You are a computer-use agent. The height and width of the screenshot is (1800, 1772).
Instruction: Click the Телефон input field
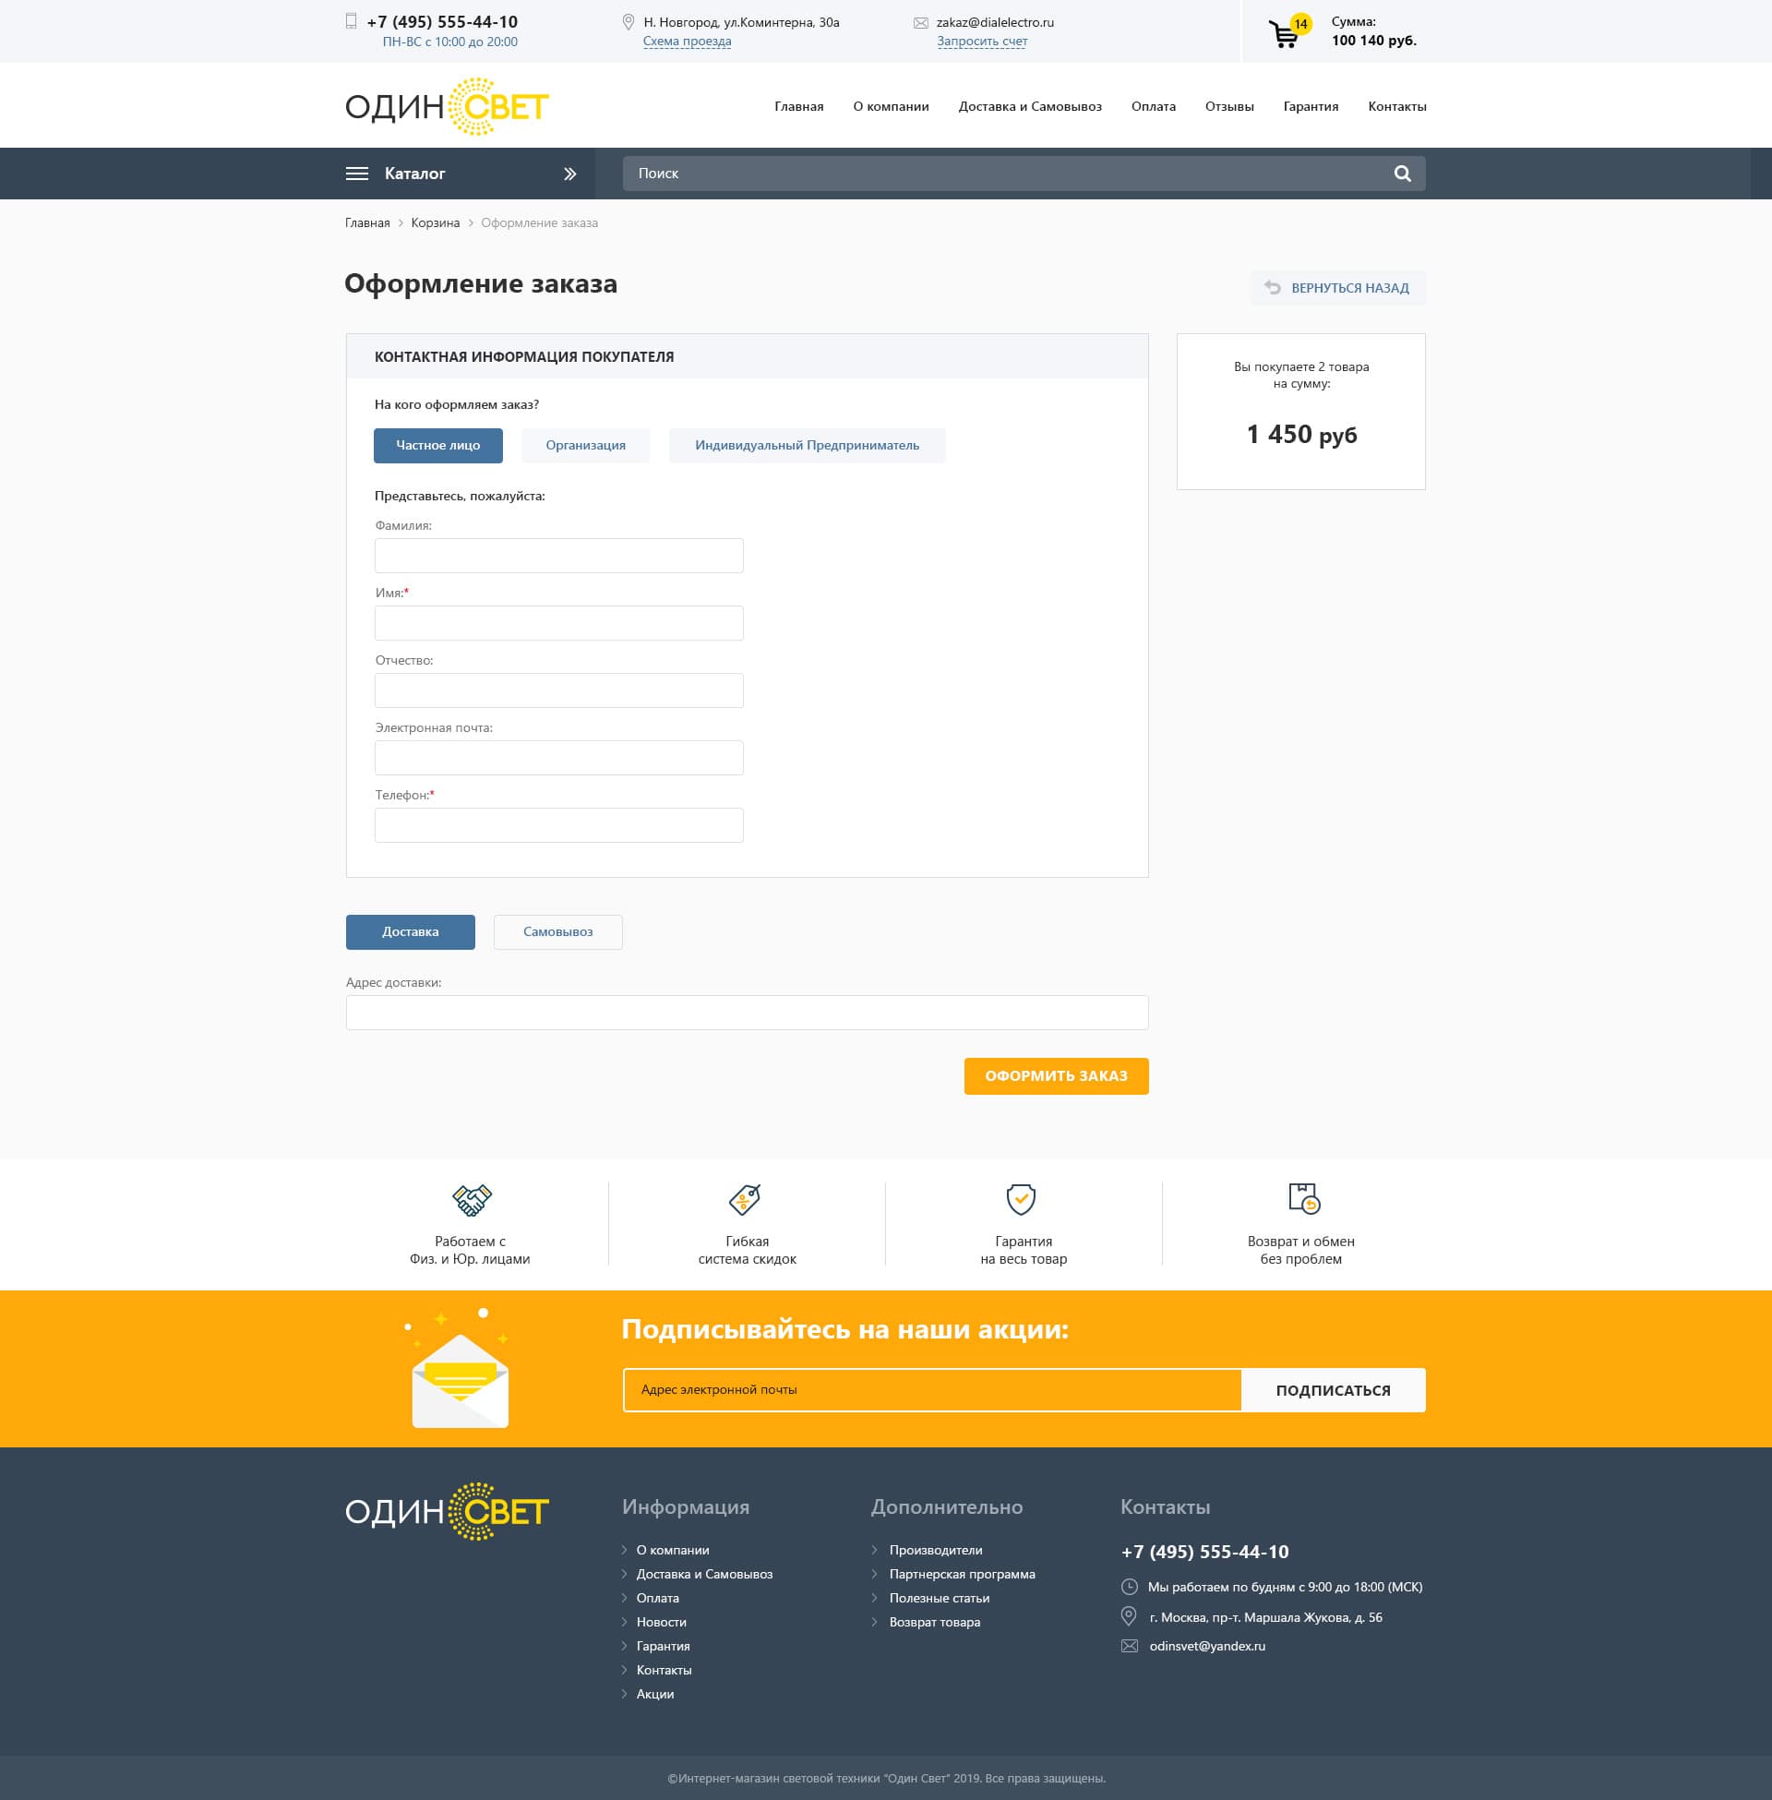pyautogui.click(x=558, y=824)
